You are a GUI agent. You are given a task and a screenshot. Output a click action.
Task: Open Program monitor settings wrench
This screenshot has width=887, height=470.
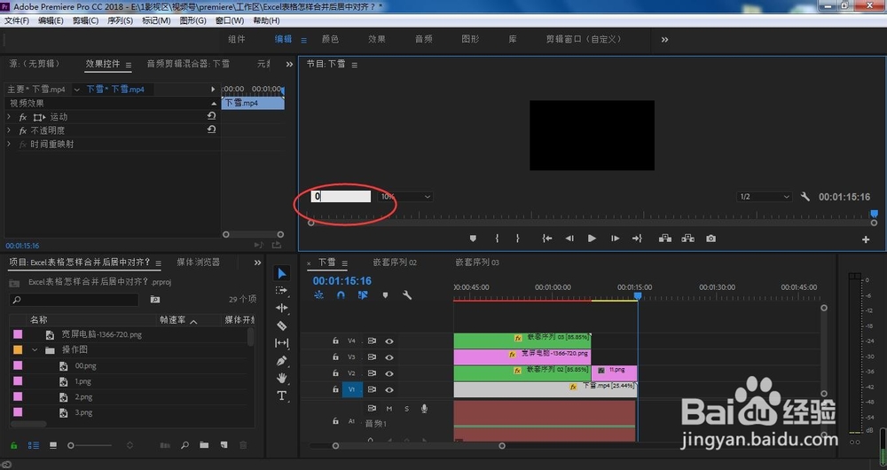pyautogui.click(x=805, y=197)
